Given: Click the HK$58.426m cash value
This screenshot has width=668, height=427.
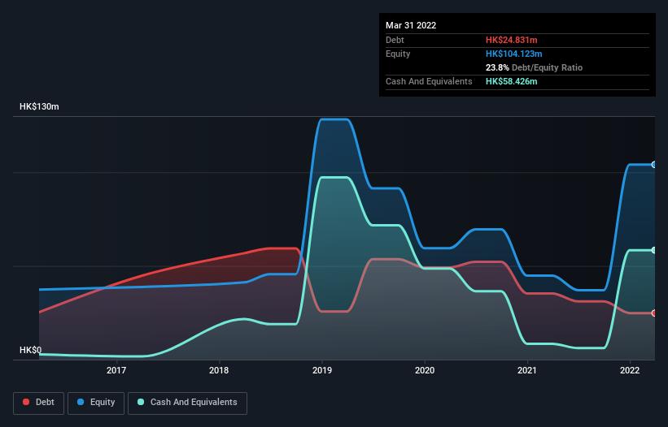Looking at the screenshot, I should pos(511,81).
